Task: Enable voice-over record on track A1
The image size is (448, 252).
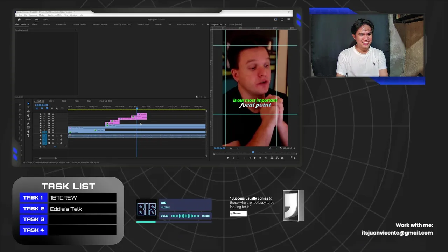Action: tap(61, 135)
